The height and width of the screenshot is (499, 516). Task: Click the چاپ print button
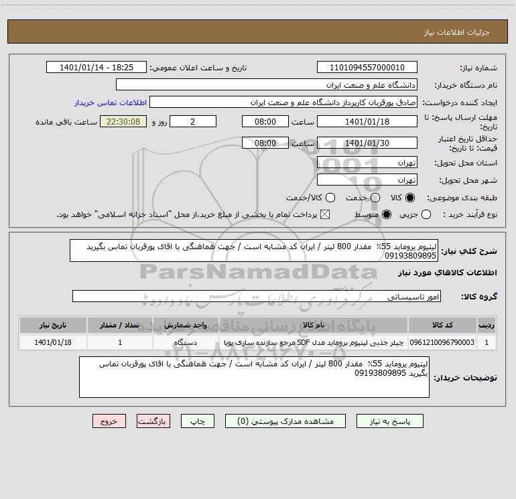pos(198,421)
